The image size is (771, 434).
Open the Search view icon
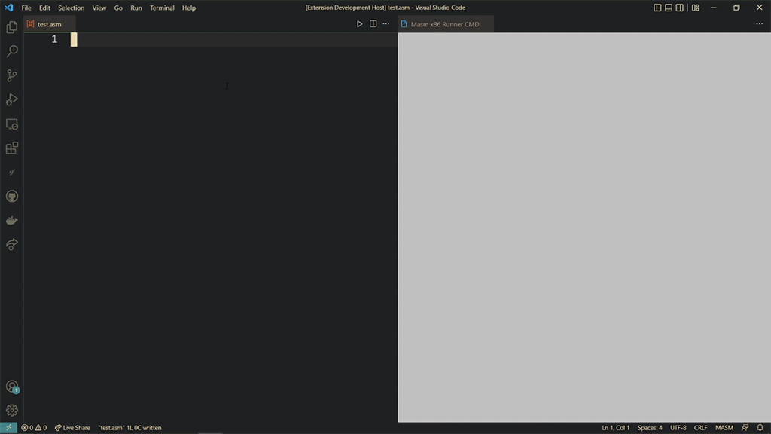coord(11,51)
